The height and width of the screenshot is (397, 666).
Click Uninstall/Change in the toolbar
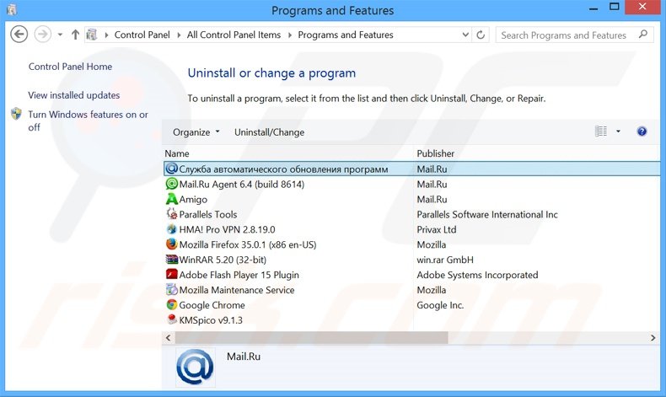click(269, 132)
